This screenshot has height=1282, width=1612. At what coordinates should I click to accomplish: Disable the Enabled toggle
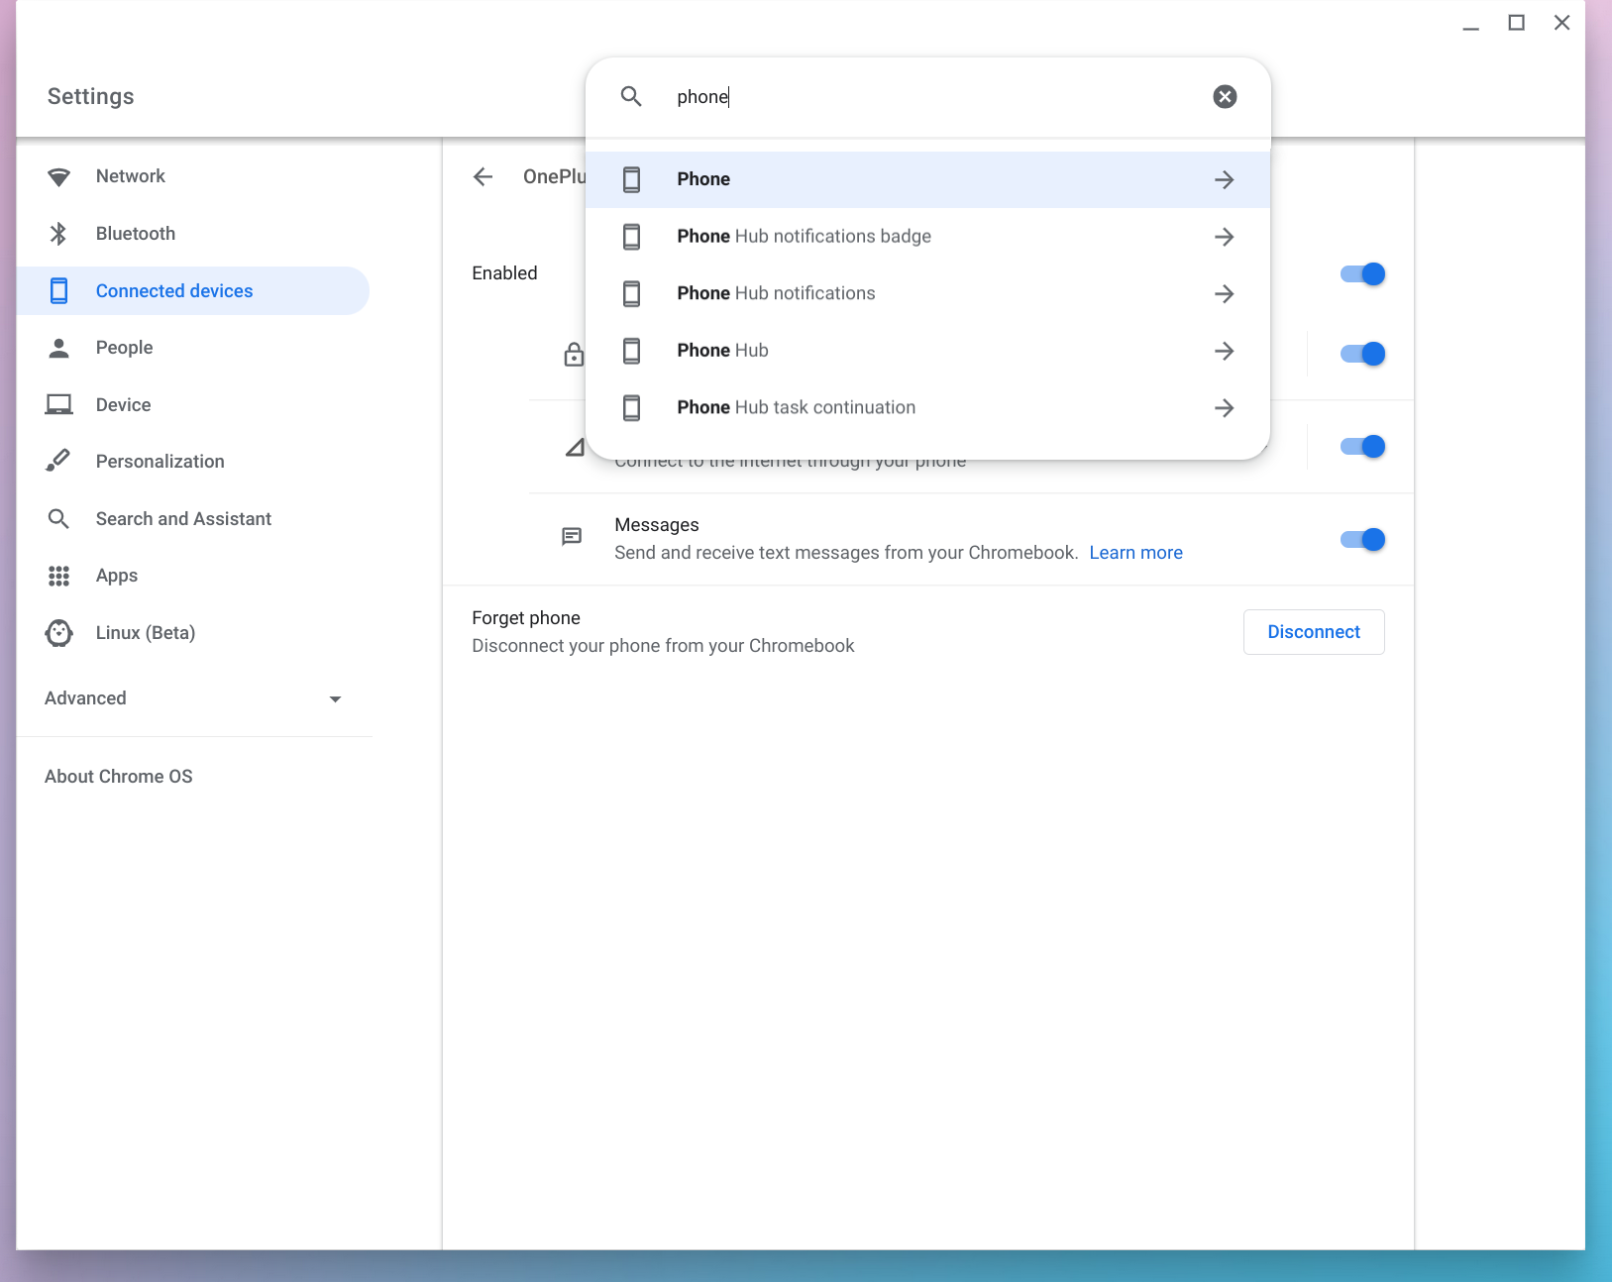point(1361,273)
